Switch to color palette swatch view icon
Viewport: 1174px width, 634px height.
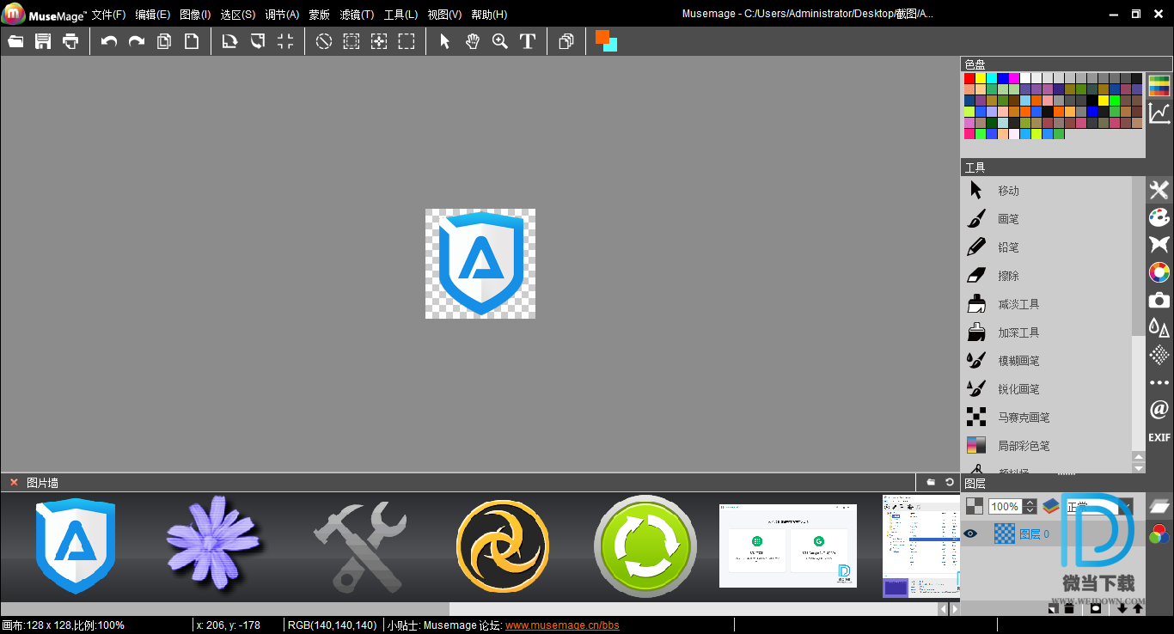click(x=1159, y=85)
